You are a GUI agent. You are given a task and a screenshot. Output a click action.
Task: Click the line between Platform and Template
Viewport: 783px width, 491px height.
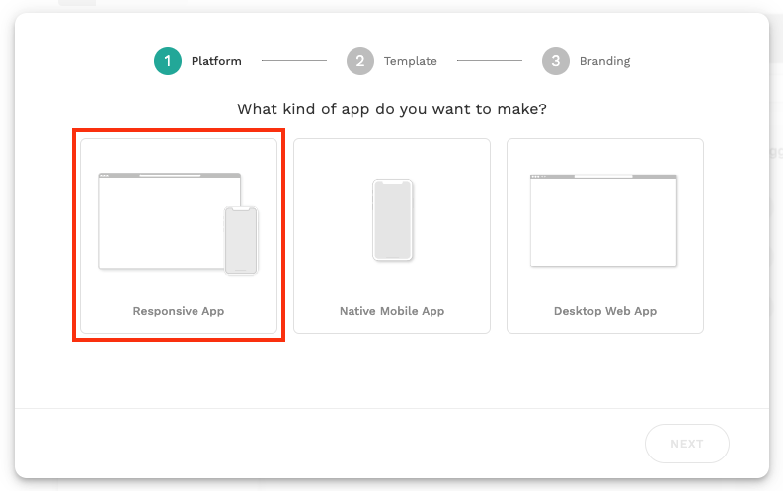[293, 61]
